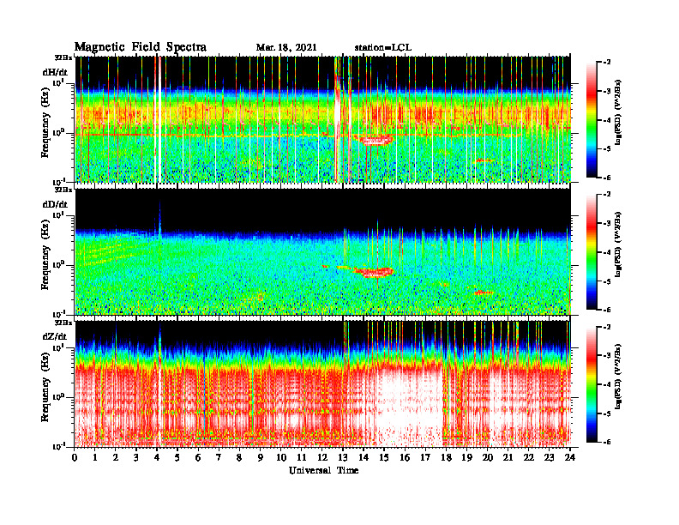
Task: Click the "18" tick on the Universal Time axis
Action: coord(446,458)
